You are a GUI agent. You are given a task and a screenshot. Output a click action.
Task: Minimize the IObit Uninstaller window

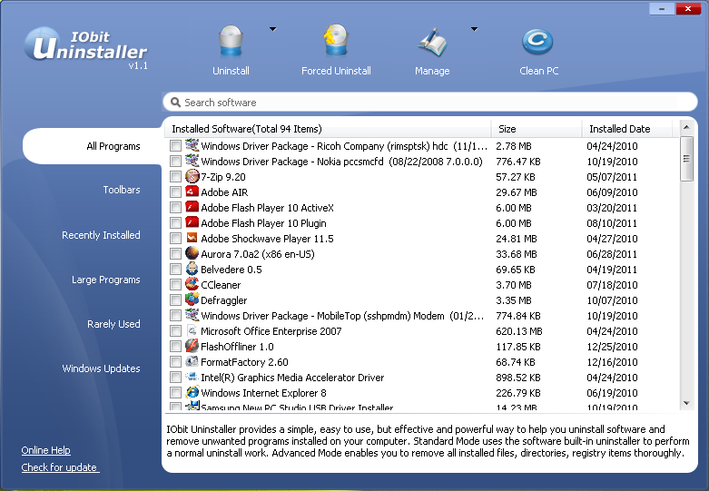662,8
